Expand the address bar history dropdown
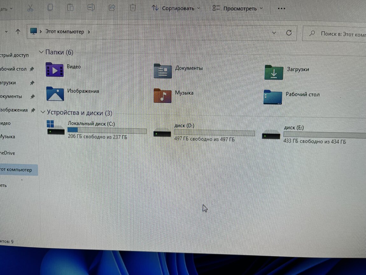Screen dimensions: 366x275 pos(274,33)
